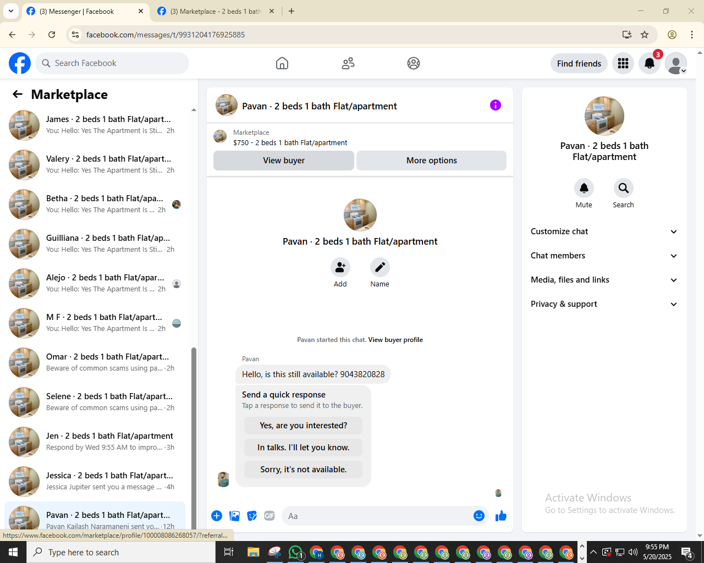Open the purple conversation information icon
704x563 pixels.
pyautogui.click(x=496, y=105)
